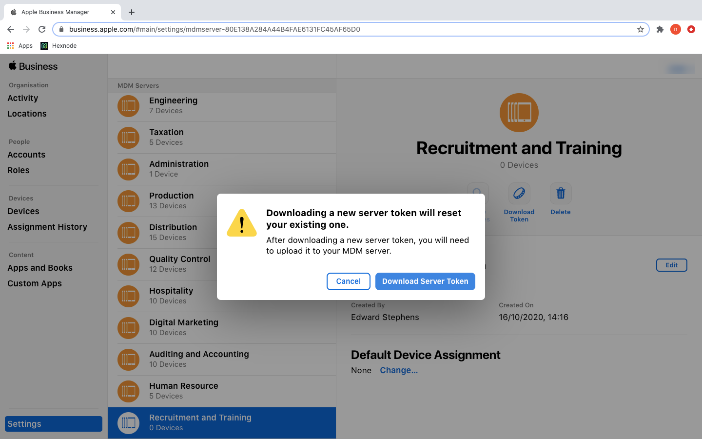This screenshot has width=702, height=439.
Task: Click the Apple Business logo
Action: [33, 66]
